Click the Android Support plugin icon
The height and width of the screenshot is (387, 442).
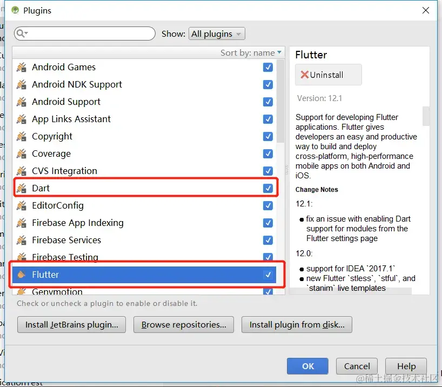[22, 102]
